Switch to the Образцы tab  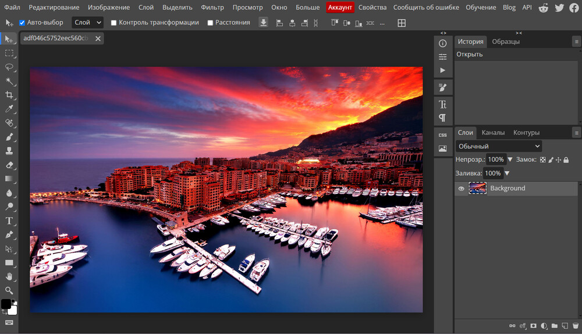(506, 41)
